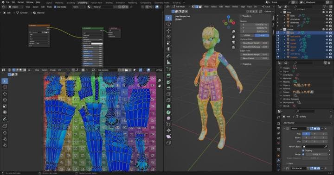Image resolution: width=334 pixels, height=175 pixels.
Task: Click the Mean Crease value slider
Action: tap(254, 58)
